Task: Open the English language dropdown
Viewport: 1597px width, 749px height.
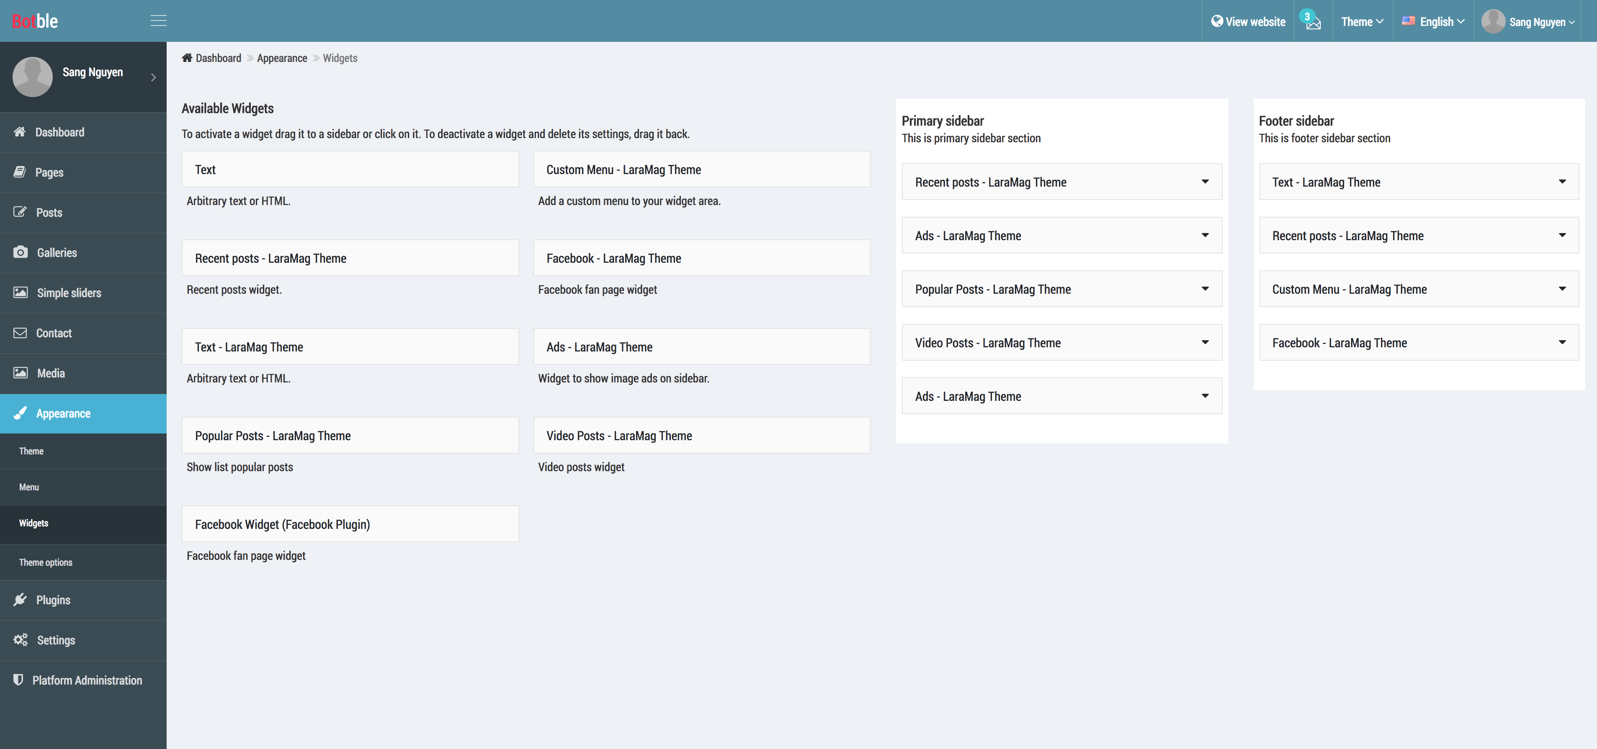Action: pyautogui.click(x=1433, y=22)
